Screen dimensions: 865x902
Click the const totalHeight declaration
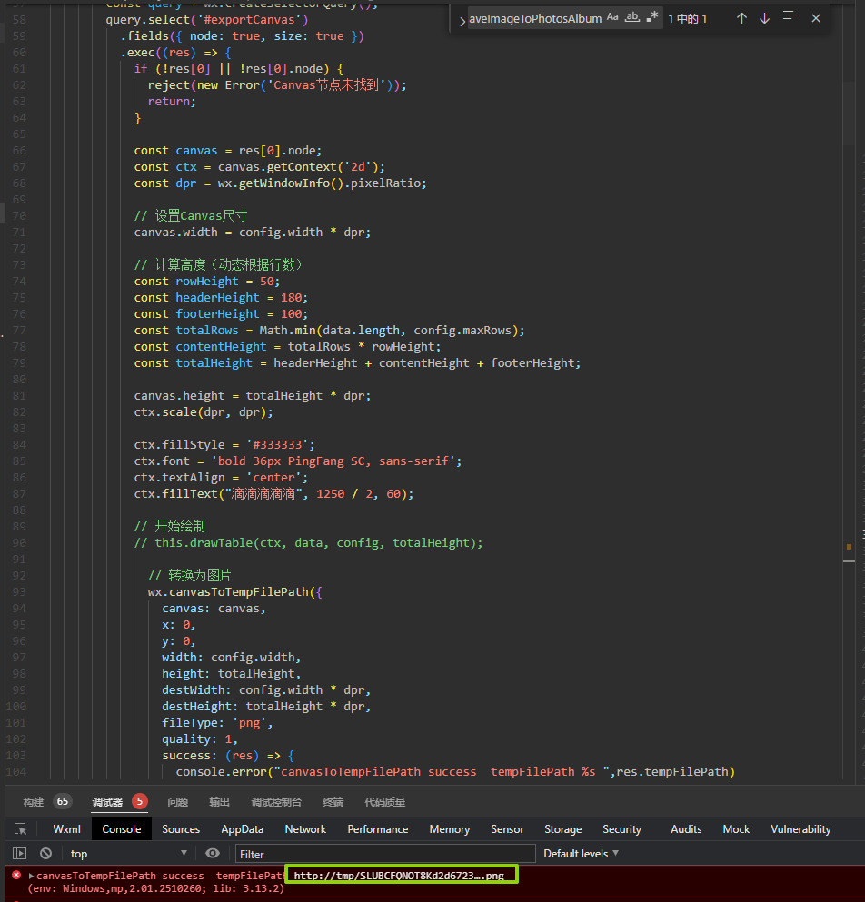(x=357, y=363)
